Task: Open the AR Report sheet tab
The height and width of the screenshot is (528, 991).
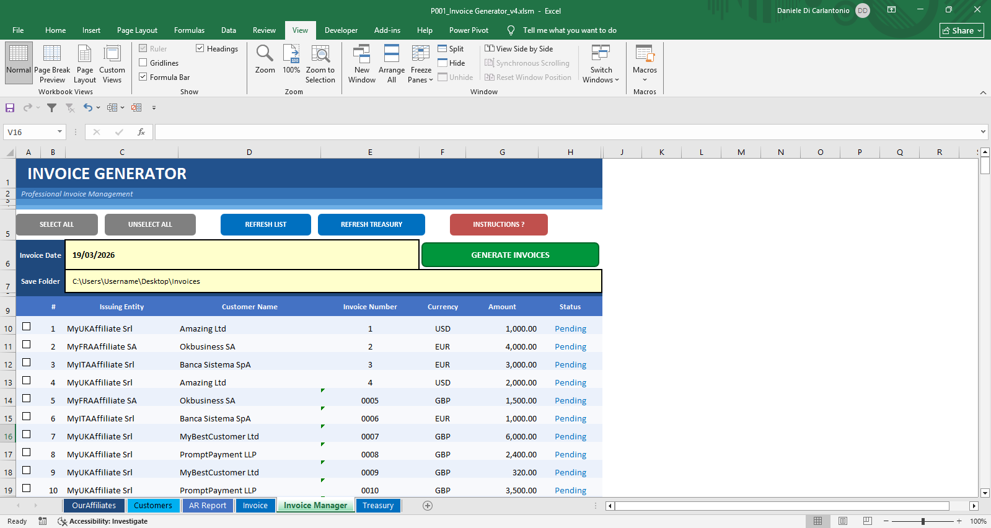Action: [x=208, y=506]
